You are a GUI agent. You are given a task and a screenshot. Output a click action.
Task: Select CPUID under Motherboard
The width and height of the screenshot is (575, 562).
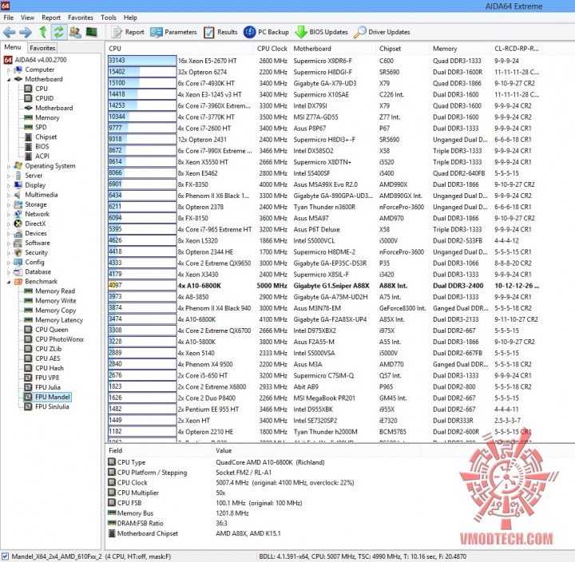coord(44,98)
